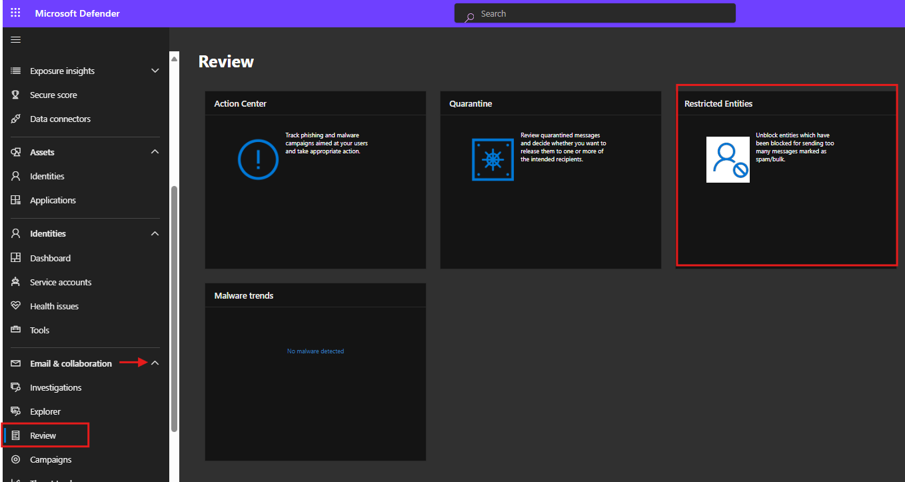Click the Applications grid icon
The image size is (905, 482).
pyautogui.click(x=16, y=200)
